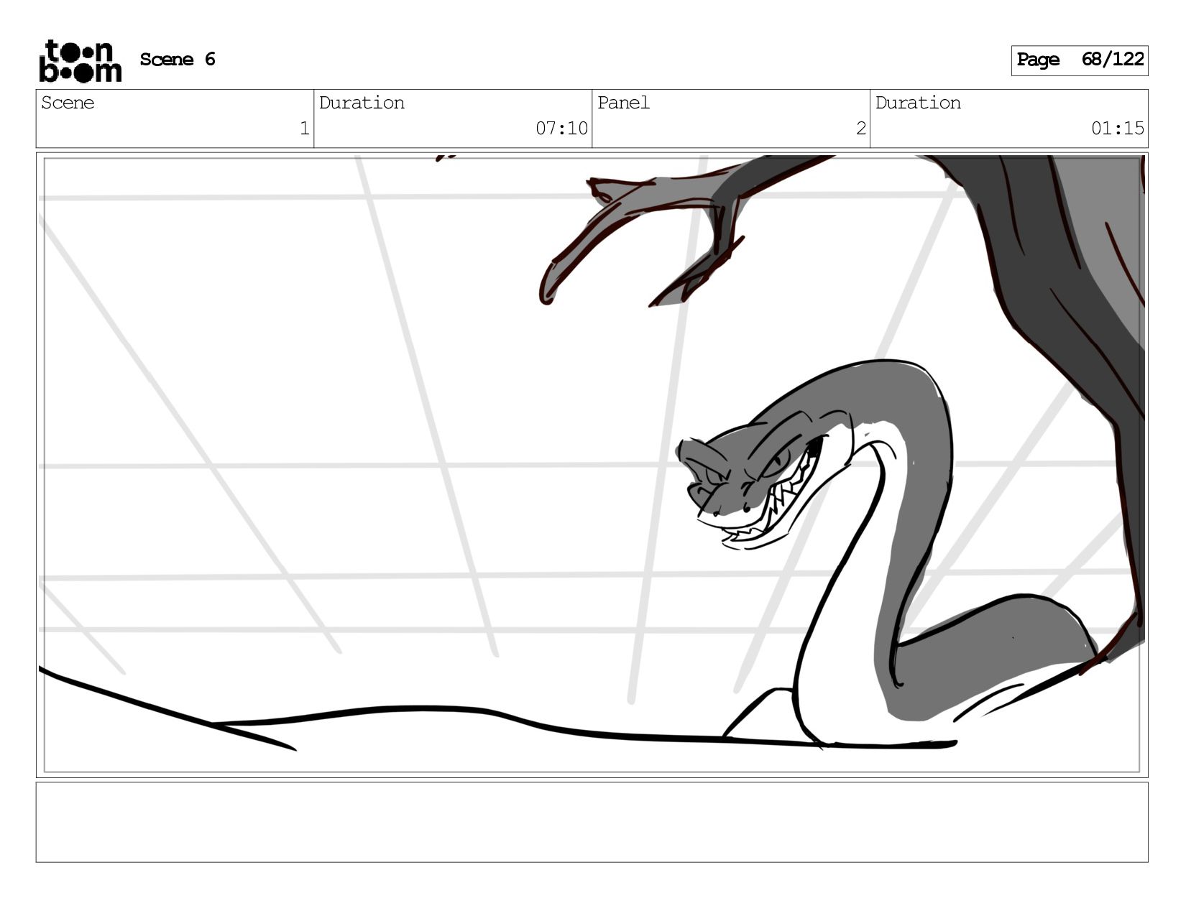Click the scene duration value '07:10'
This screenshot has height=916, width=1186.
[x=561, y=129]
